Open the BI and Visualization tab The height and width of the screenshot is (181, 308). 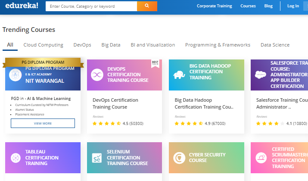152,45
